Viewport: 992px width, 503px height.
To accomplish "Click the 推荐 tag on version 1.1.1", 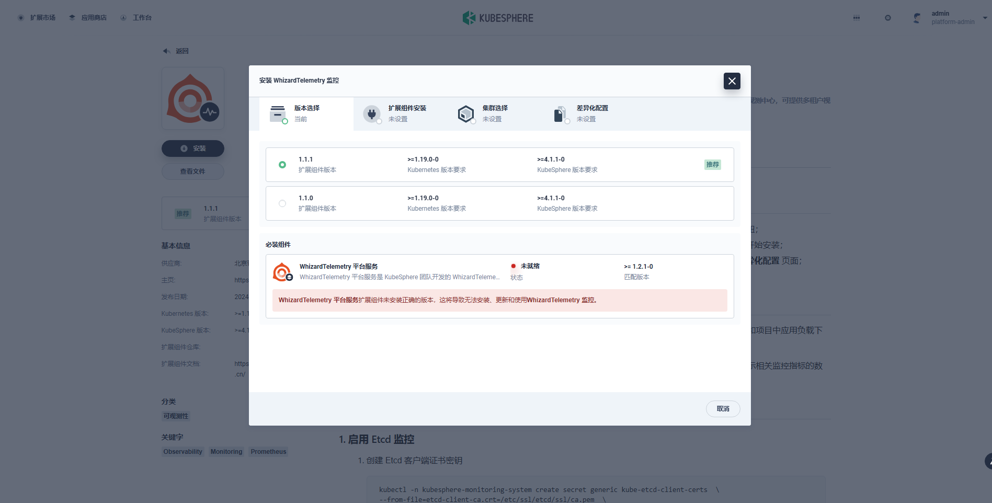I will tap(713, 165).
